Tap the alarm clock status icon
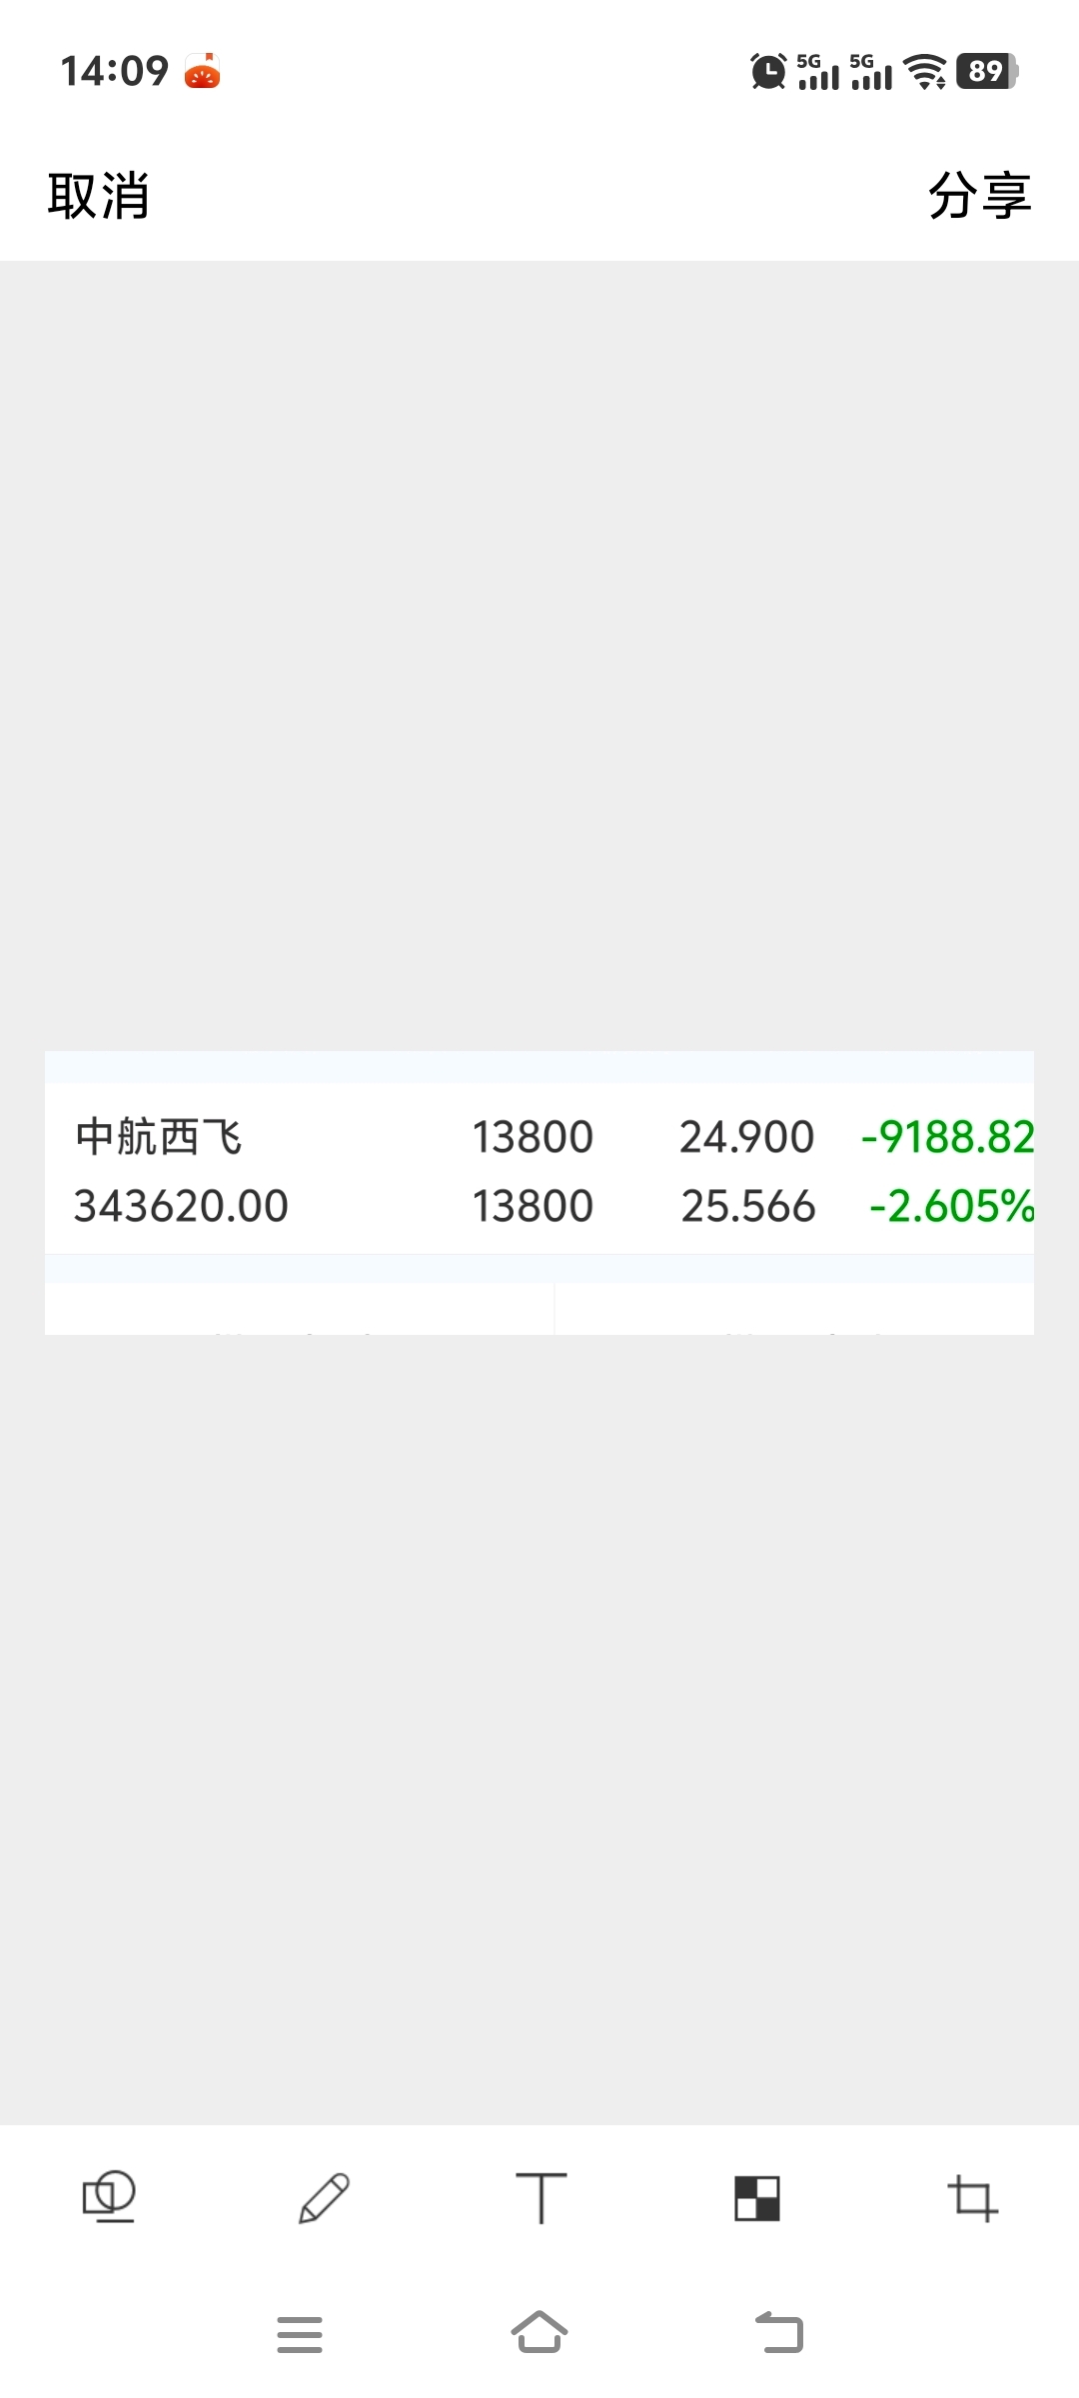 pyautogui.click(x=768, y=71)
